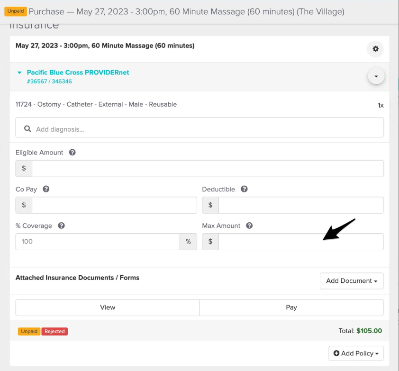
Task: Open the round dropdown button beside Pacific Blue Cross
Action: 376,76
